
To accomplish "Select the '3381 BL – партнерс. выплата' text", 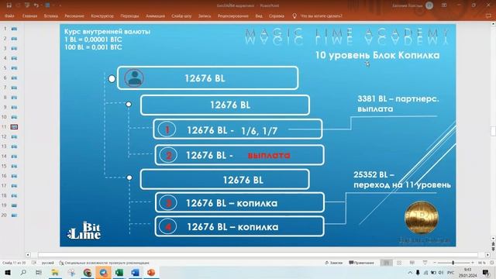I will pyautogui.click(x=398, y=104).
